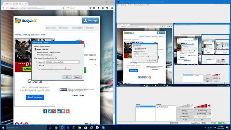Open the Firefox downloads arrow icon
Screen dimensions: 231x130
(x=99, y=8)
